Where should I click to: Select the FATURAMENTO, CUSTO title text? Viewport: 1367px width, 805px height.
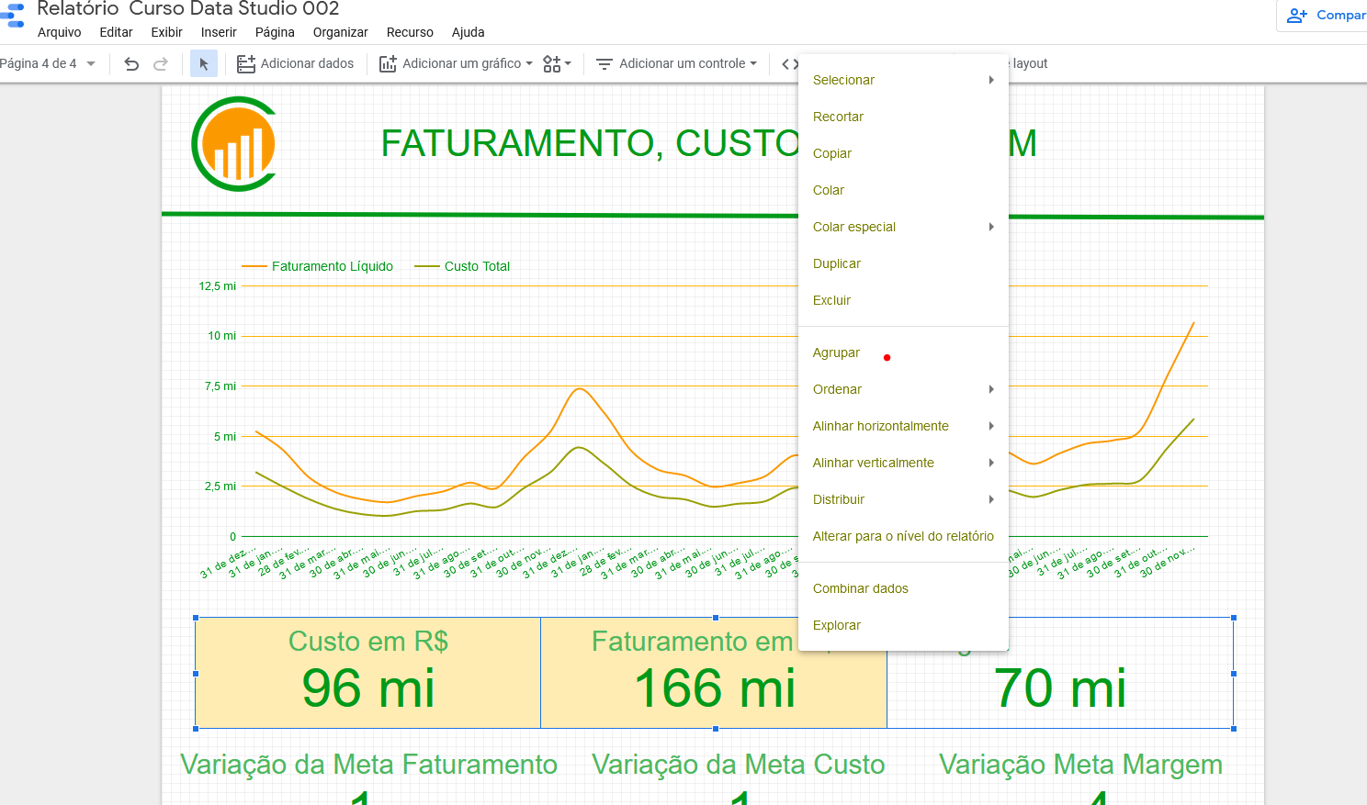591,144
